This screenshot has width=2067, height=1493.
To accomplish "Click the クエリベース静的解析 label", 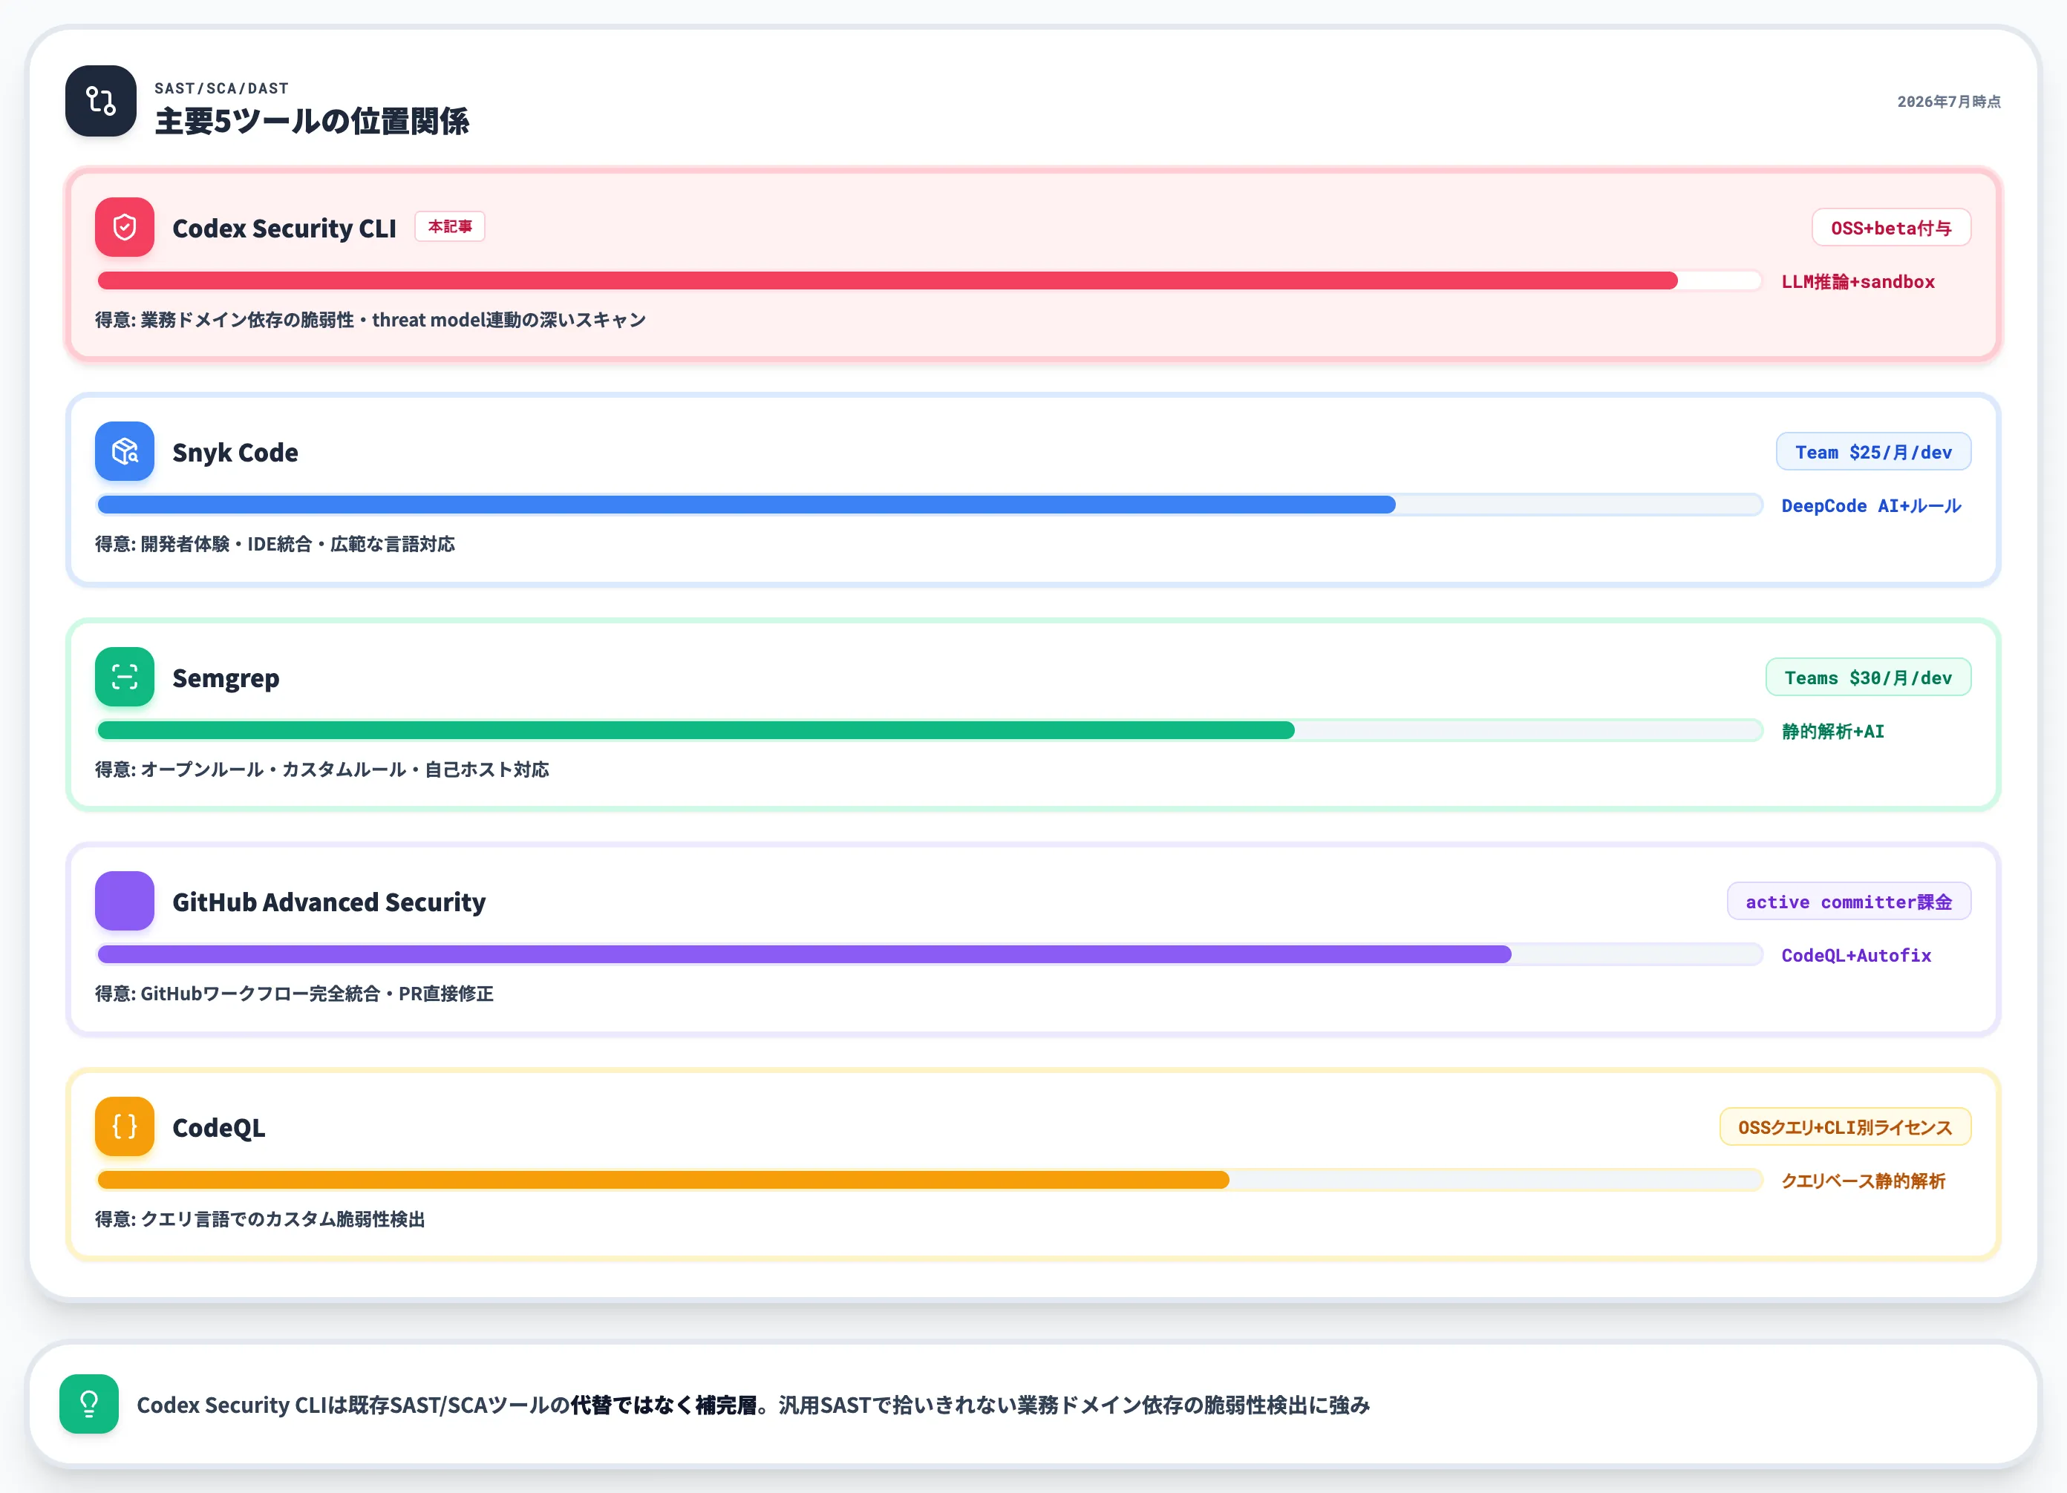I will tap(1864, 1181).
